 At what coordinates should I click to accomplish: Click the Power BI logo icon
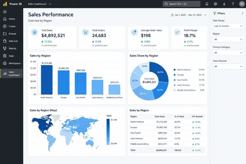point(5,4)
